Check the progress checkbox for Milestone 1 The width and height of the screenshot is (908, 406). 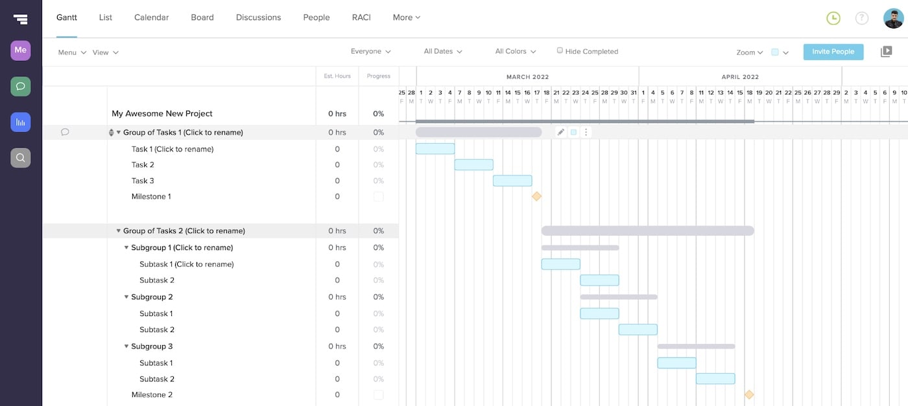click(x=378, y=196)
